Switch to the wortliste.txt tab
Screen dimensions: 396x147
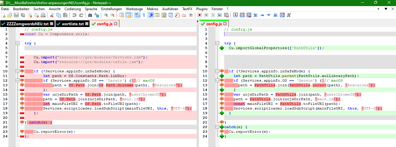[72, 24]
